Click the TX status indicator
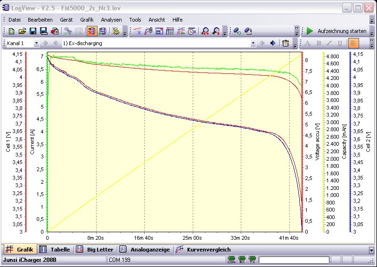Screen dimensions: 377x267 click(x=252, y=260)
